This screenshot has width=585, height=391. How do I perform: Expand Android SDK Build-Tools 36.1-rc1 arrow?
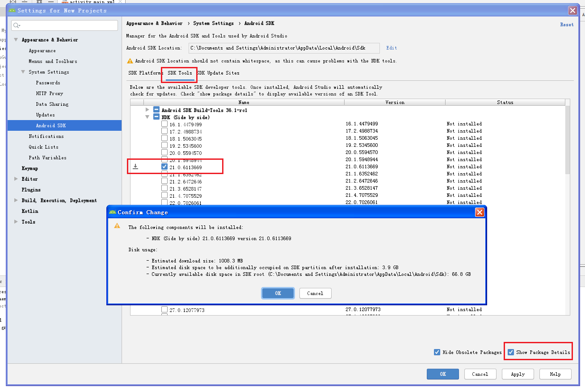tap(147, 110)
